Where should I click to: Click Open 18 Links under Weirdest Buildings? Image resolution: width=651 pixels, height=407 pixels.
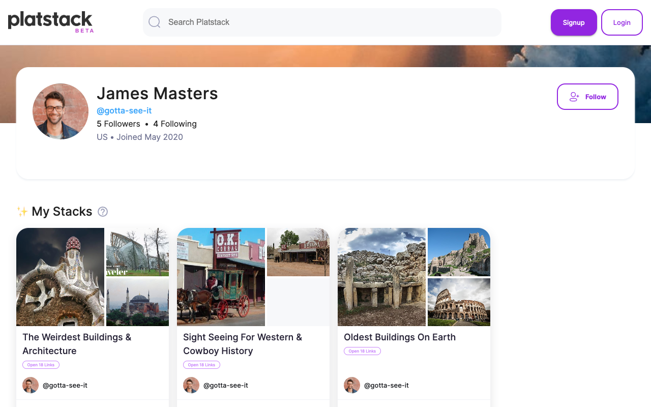[41, 365]
